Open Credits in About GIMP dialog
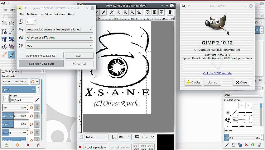The image size is (265, 150). (193, 82)
